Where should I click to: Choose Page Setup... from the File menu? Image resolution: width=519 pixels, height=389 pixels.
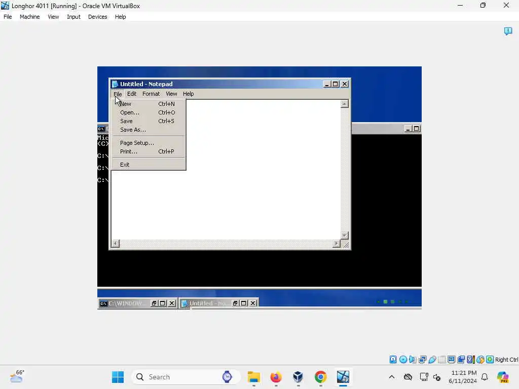pyautogui.click(x=149, y=143)
